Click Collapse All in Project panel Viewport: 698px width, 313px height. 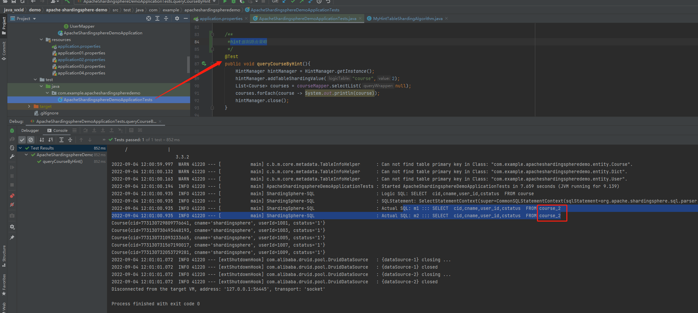(166, 18)
